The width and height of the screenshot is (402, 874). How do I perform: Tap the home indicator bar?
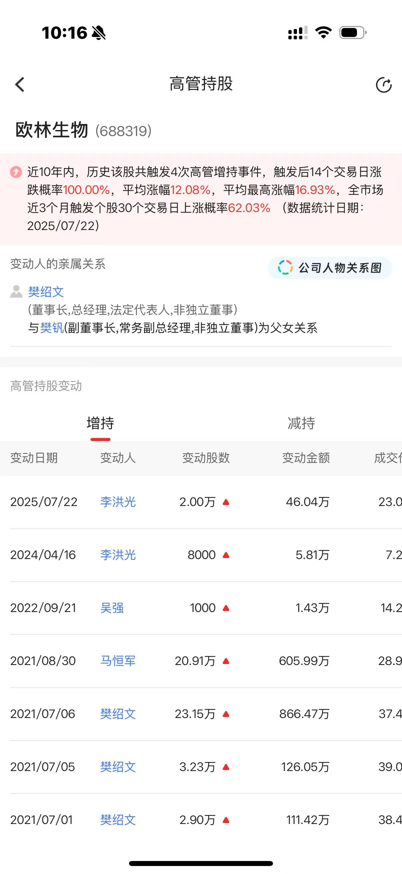[201, 863]
